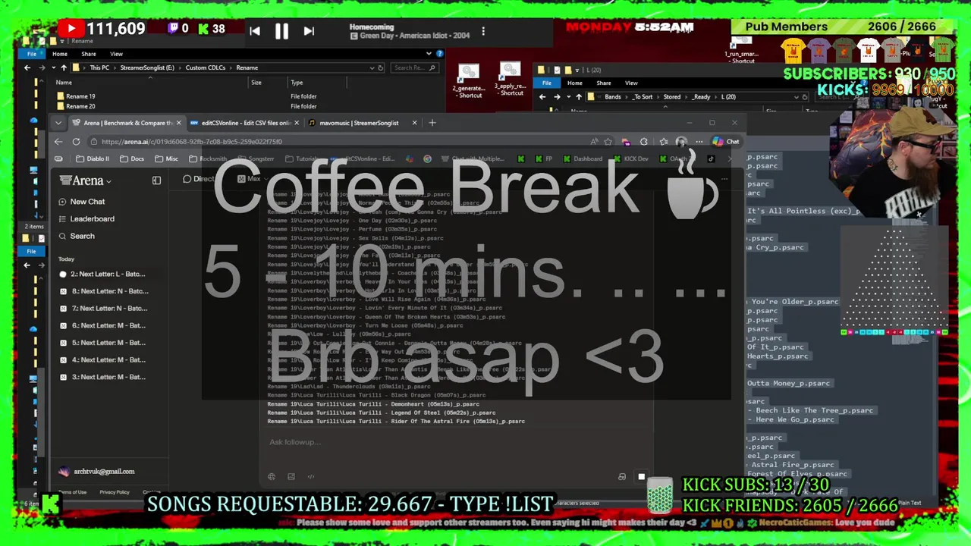The width and height of the screenshot is (971, 546).
Task: Open Dashboard Kick bookmark
Action: pyautogui.click(x=582, y=159)
